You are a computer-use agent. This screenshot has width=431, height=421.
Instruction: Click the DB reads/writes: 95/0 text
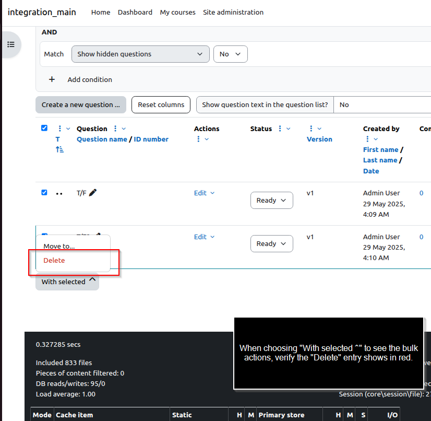(x=70, y=383)
